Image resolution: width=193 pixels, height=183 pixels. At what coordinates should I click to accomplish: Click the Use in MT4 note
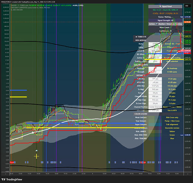coord(172,110)
